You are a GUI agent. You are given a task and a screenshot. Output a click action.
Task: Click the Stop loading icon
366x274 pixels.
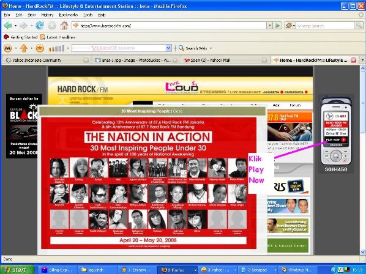coord(52,25)
